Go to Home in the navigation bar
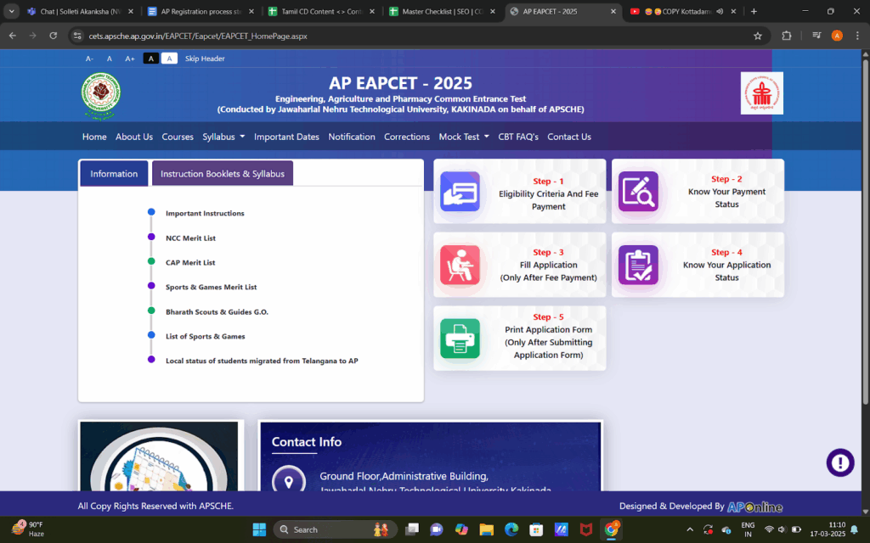The height and width of the screenshot is (543, 870). pos(94,137)
